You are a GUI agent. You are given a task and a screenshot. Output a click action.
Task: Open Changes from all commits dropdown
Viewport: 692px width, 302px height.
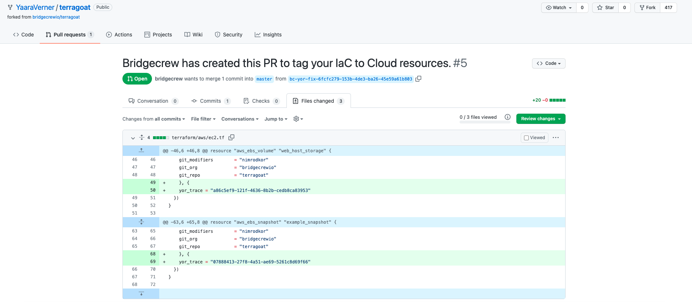[x=154, y=119]
